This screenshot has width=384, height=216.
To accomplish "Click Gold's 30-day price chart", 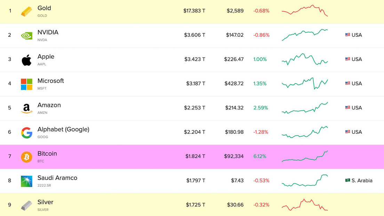I will pyautogui.click(x=305, y=11).
